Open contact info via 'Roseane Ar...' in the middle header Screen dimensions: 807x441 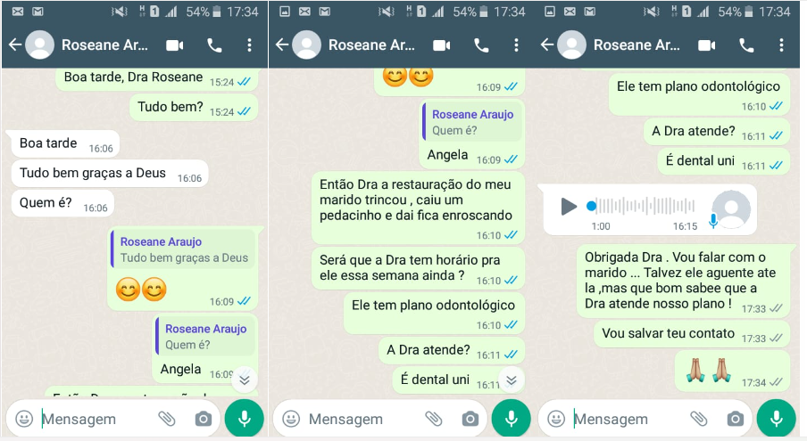(371, 45)
